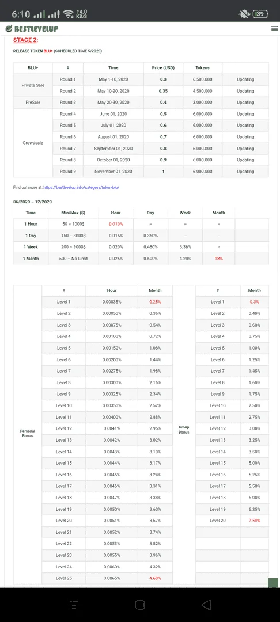This screenshot has width=280, height=622.
Task: Select the 50 ~ 1000$ range cell
Action: (x=73, y=224)
